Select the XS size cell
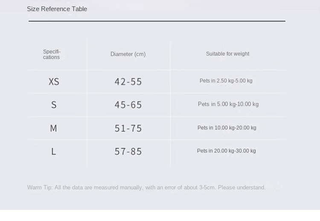 click(x=54, y=82)
